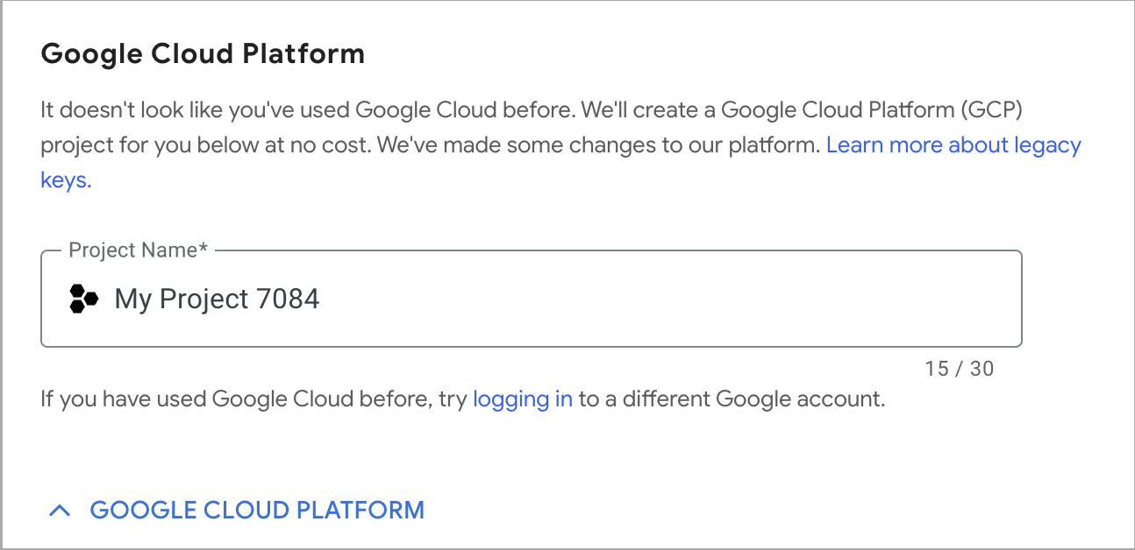The height and width of the screenshot is (550, 1135).
Task: Click the Google Cloud Platform heading
Action: (203, 54)
